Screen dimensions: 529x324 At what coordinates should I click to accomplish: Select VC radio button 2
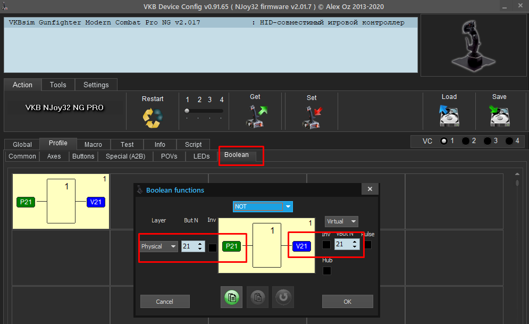coord(466,141)
